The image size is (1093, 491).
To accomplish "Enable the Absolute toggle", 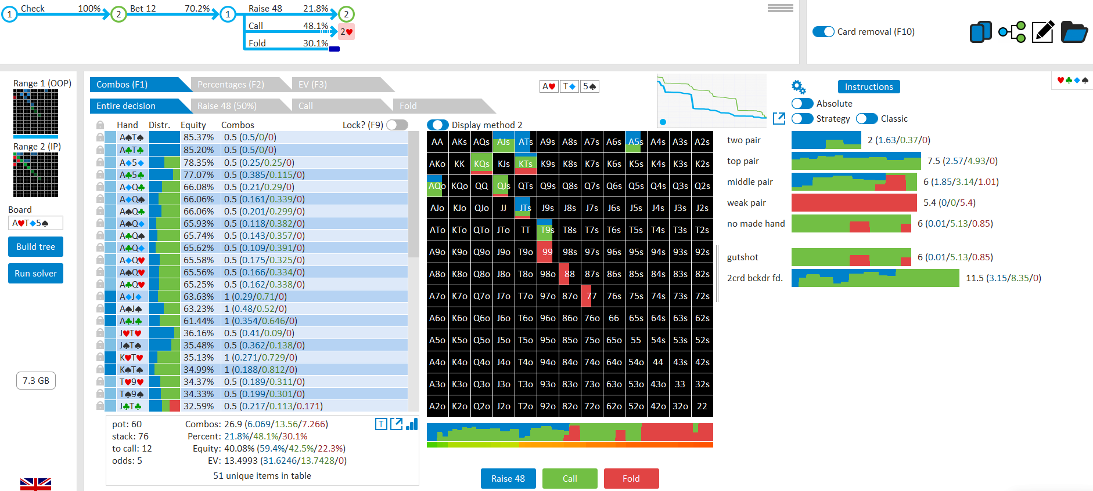I will pyautogui.click(x=803, y=103).
